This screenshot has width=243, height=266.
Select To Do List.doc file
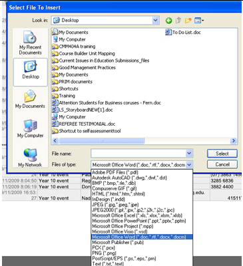[183, 33]
